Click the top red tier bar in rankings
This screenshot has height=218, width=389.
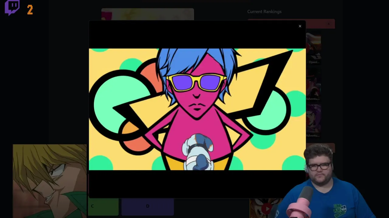tap(291, 24)
